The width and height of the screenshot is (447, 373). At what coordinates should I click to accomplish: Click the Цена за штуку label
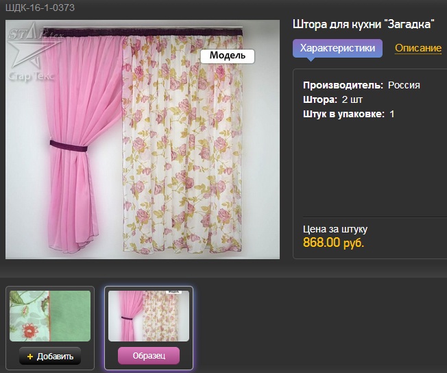[335, 229]
